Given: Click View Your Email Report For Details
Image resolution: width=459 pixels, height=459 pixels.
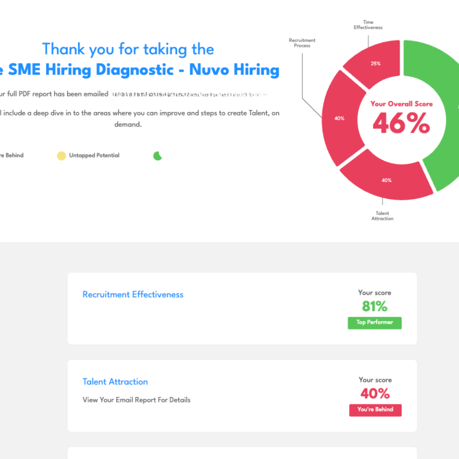Looking at the screenshot, I should click(x=136, y=400).
